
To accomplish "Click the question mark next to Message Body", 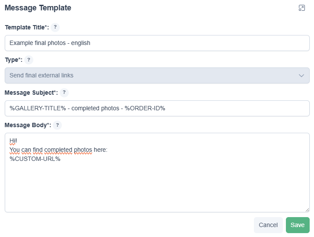I will pos(58,125).
